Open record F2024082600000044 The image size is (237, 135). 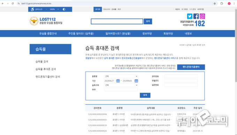(98, 114)
